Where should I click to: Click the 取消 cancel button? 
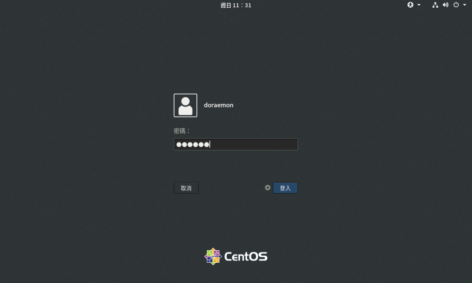[x=186, y=188]
